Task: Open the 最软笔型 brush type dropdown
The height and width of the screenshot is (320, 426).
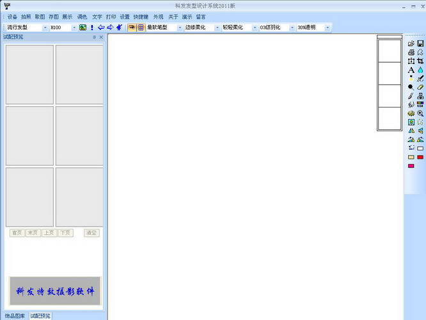Action: 180,28
